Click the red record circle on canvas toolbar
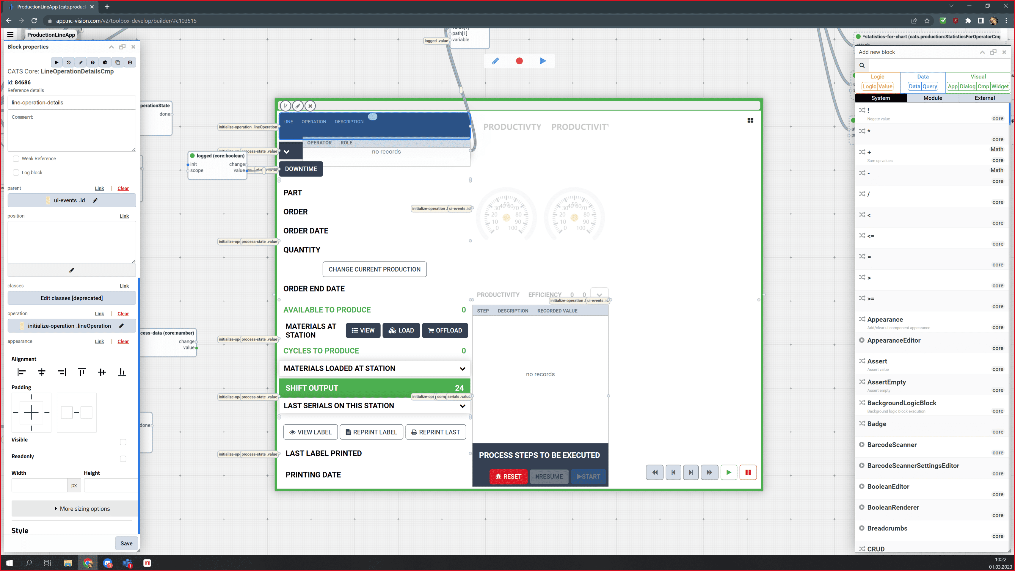 (x=519, y=61)
